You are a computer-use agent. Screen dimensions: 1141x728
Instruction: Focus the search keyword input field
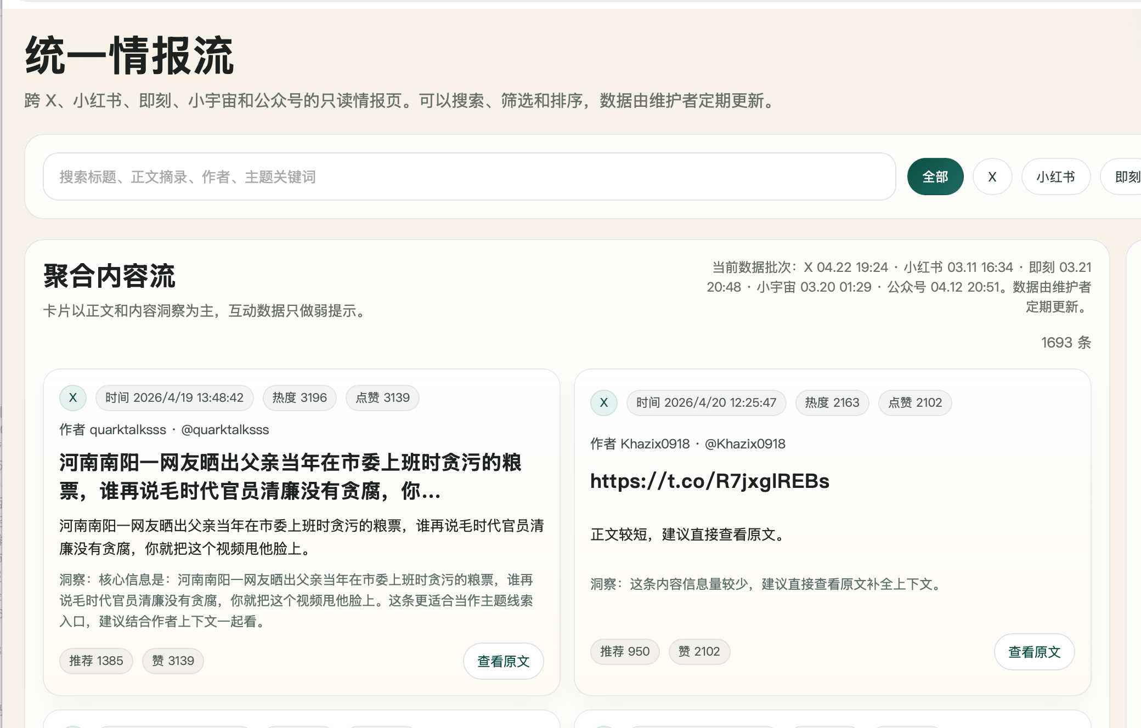coord(469,177)
